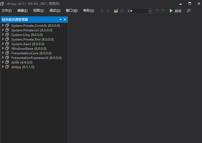Click the undo arrow icon

157,11
